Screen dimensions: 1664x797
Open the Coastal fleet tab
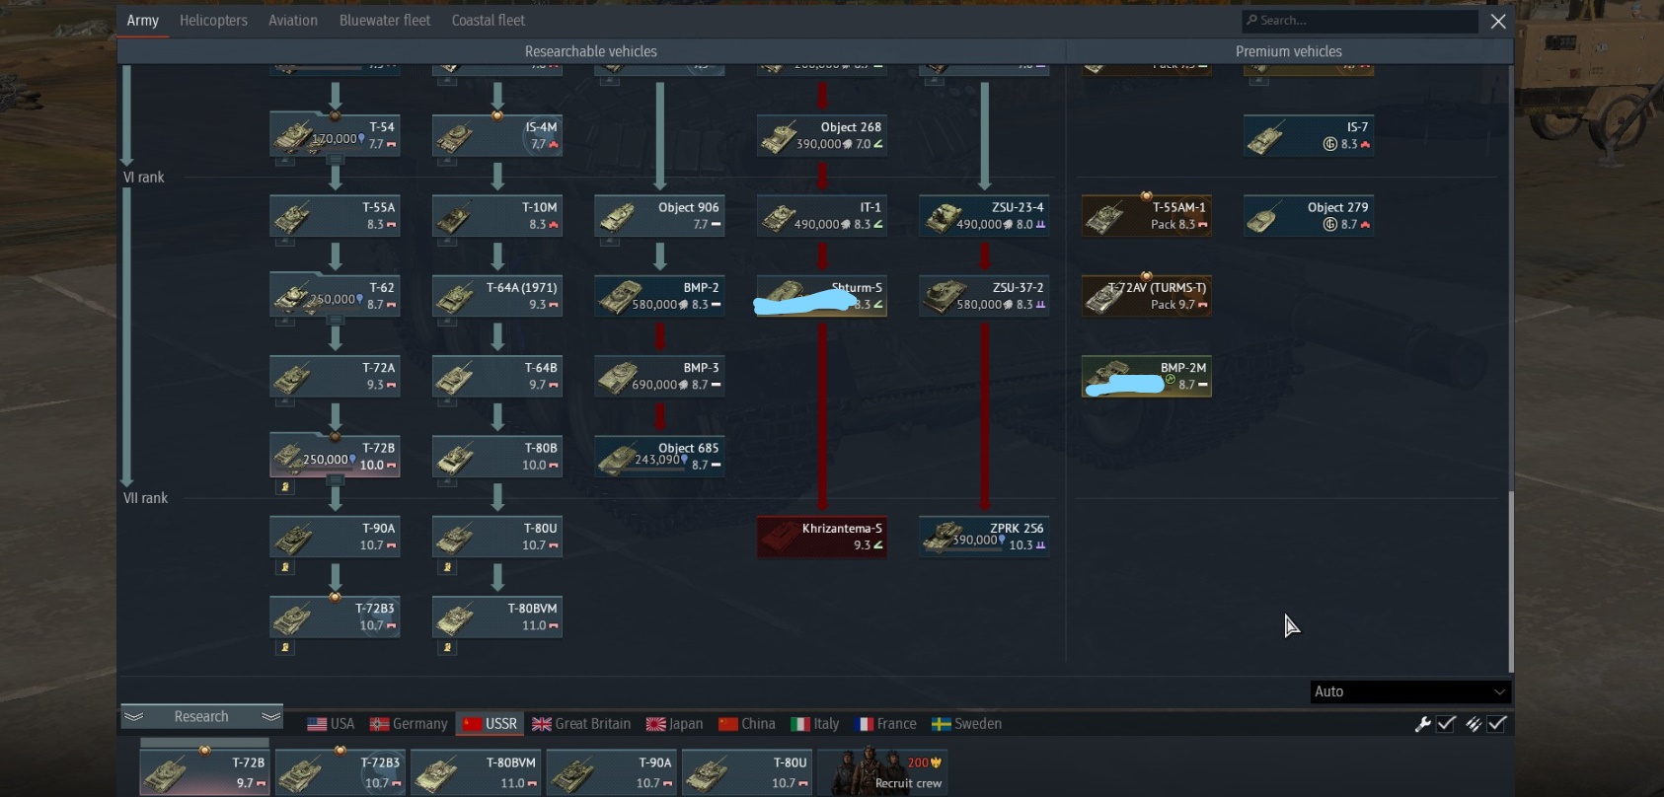tap(488, 21)
